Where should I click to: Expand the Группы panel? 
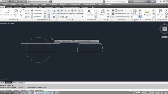pos(137,20)
